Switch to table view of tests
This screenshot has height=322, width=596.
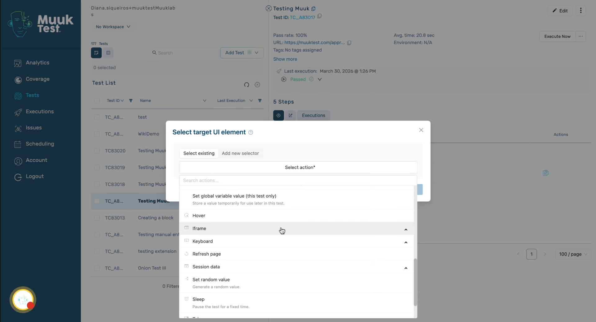coord(108,53)
